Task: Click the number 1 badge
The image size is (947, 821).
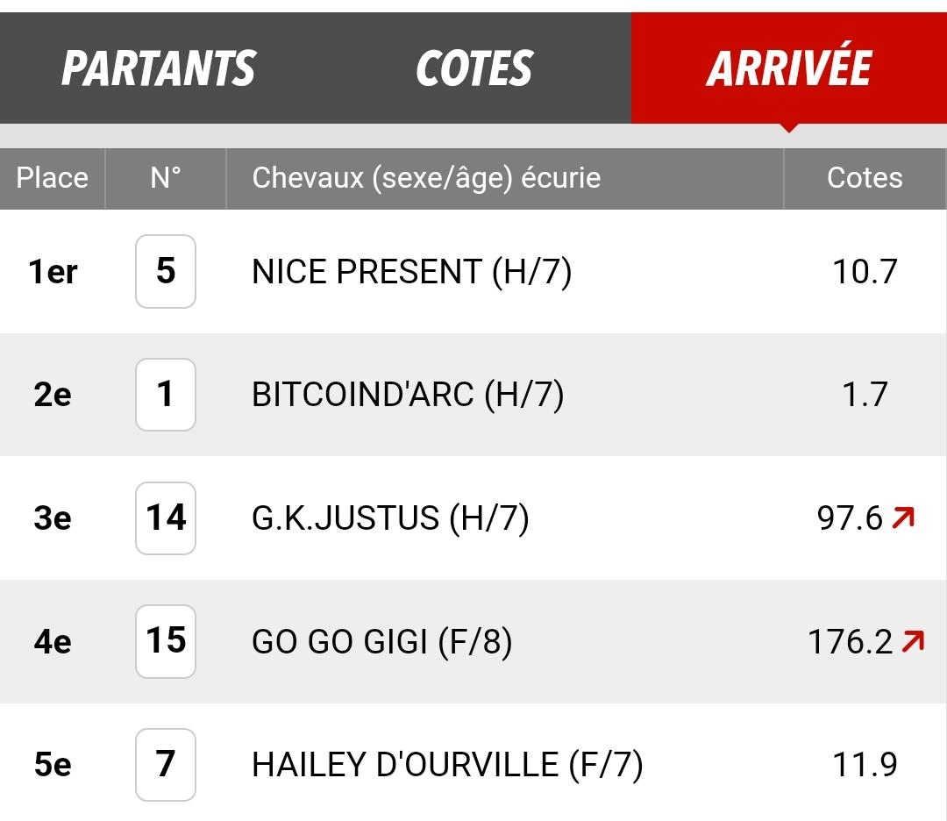Action: click(x=166, y=395)
